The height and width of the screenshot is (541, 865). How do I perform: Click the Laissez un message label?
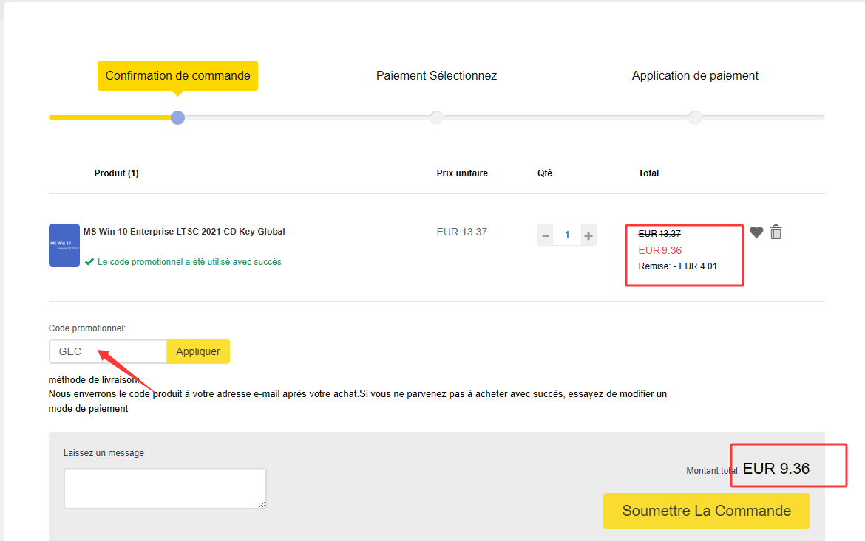[x=104, y=453]
